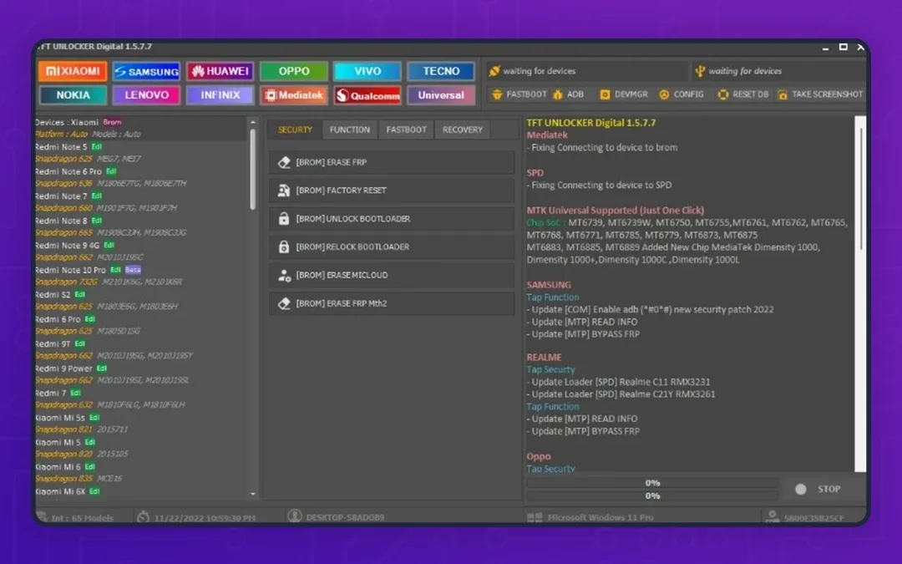Image resolution: width=902 pixels, height=564 pixels.
Task: Select the Xiaomi brand button
Action: coord(73,71)
